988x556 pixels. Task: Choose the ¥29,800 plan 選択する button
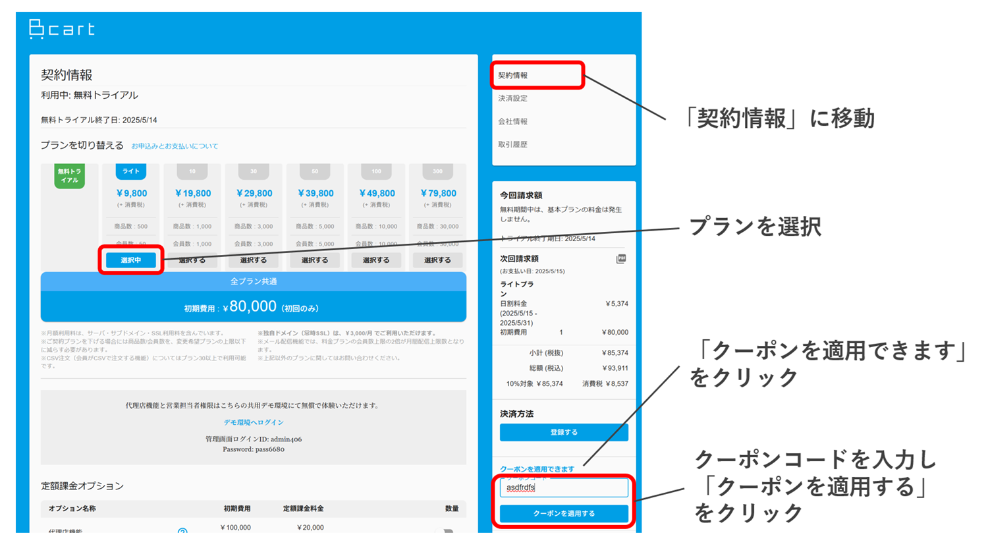254,260
